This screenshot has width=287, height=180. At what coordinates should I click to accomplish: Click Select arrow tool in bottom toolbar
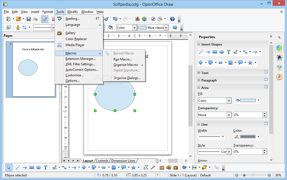[9, 167]
